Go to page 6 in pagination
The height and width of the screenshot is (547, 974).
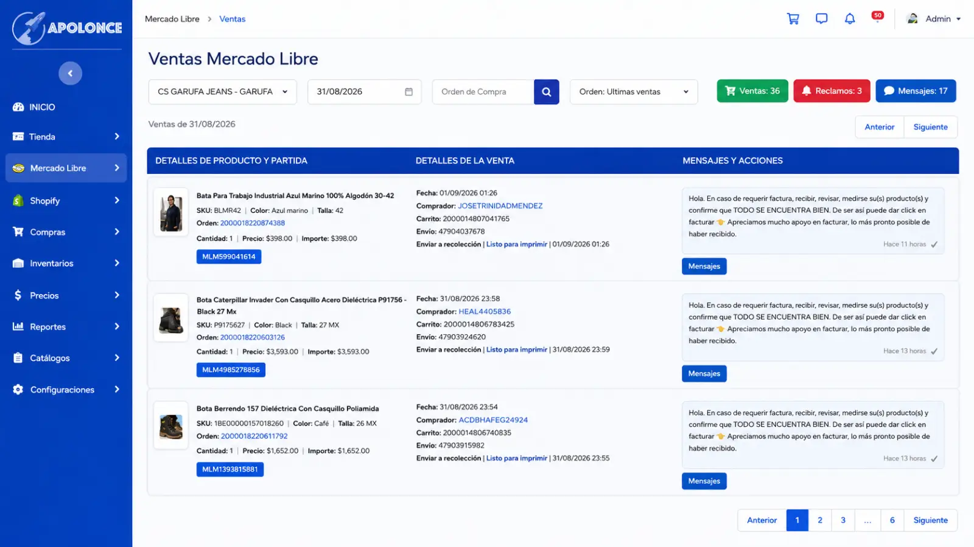click(892, 520)
